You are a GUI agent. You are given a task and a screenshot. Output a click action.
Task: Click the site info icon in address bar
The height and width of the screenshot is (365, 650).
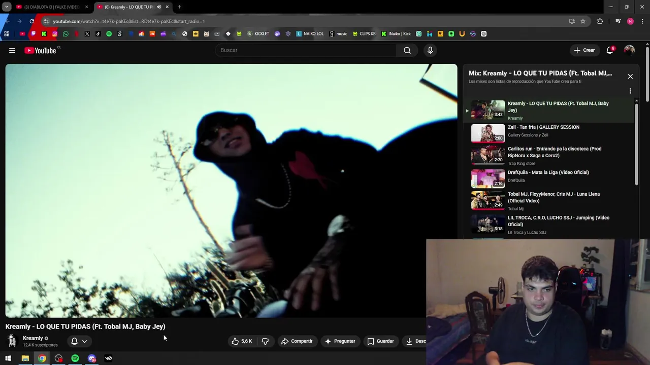(46, 21)
